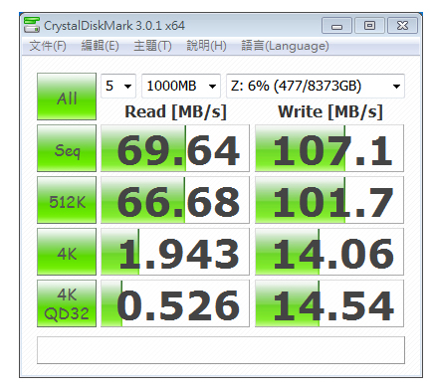Screen dimensions: 432x391
Task: Start the 512K random test
Action: click(x=67, y=200)
